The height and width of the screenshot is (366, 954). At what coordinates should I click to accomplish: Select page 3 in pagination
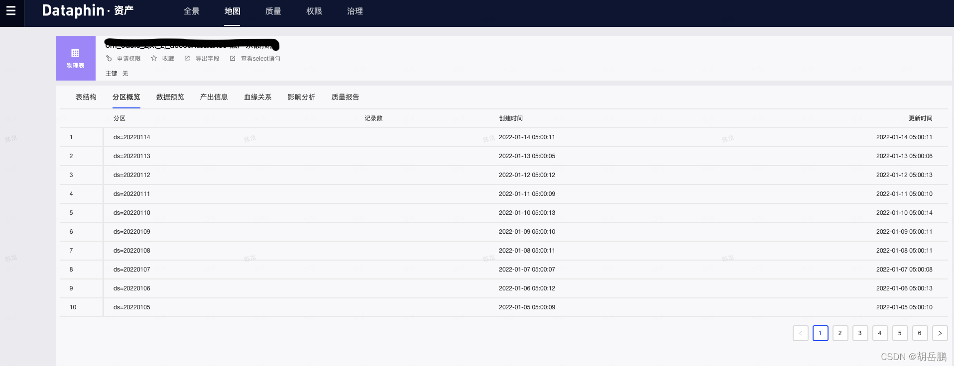point(860,333)
